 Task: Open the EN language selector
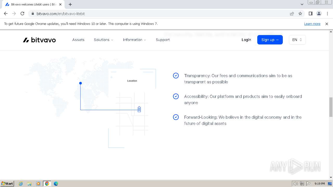pos(297,40)
